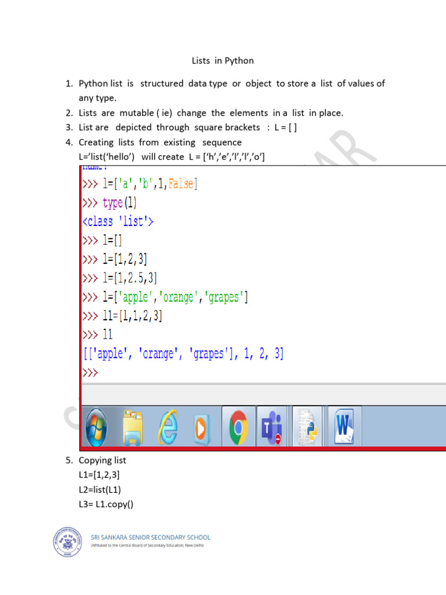Click the line L2=list(L1)

pyautogui.click(x=100, y=489)
